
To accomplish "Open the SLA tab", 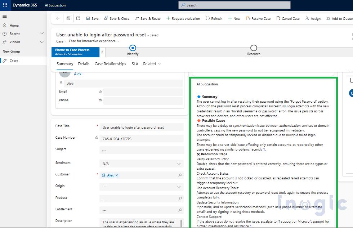I will pyautogui.click(x=135, y=64).
